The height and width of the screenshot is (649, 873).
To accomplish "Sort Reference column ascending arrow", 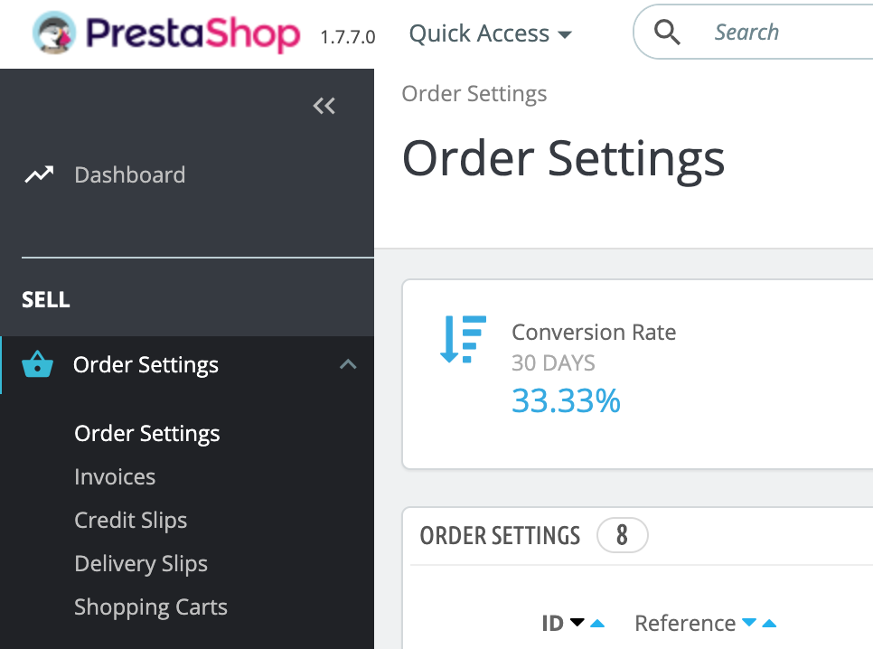I will [769, 624].
